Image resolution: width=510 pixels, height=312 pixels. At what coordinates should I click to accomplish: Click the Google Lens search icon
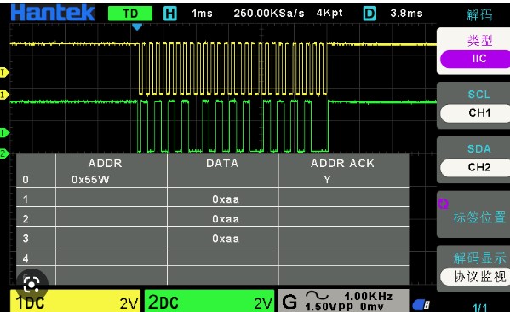(32, 285)
